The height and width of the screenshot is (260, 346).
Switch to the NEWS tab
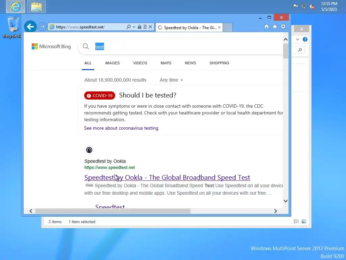point(190,63)
